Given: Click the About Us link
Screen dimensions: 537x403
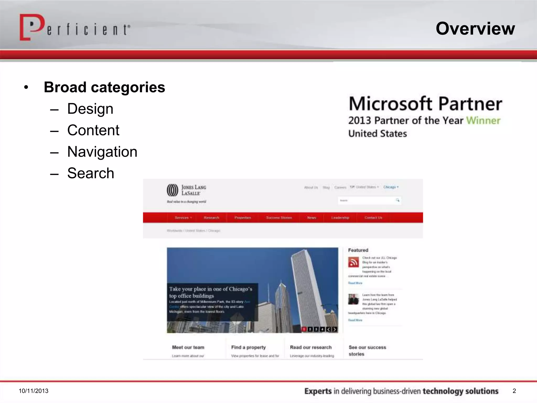Looking at the screenshot, I should pyautogui.click(x=311, y=187).
